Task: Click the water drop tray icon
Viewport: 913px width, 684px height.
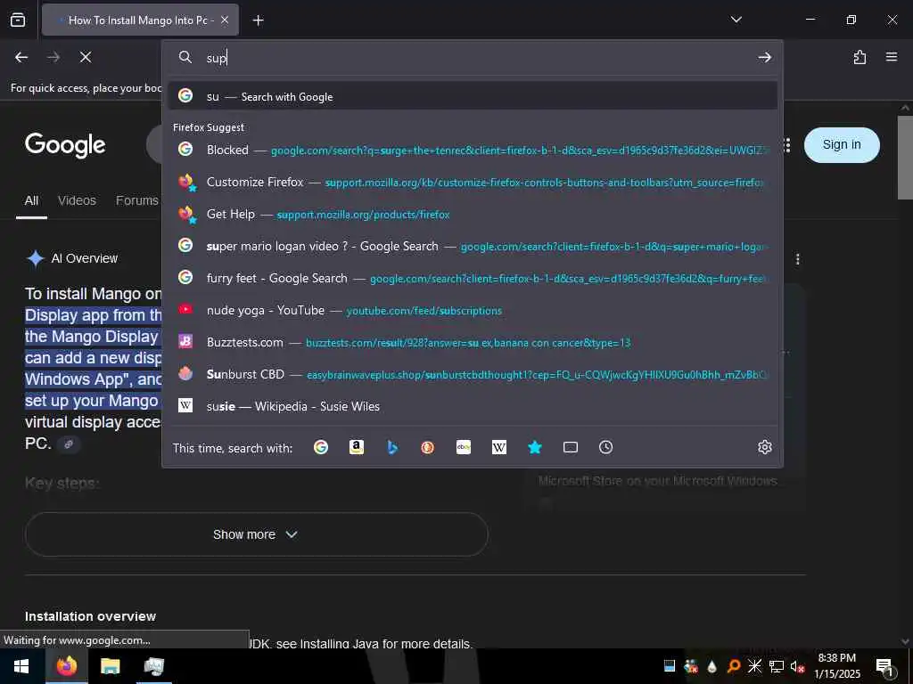Action: click(712, 666)
